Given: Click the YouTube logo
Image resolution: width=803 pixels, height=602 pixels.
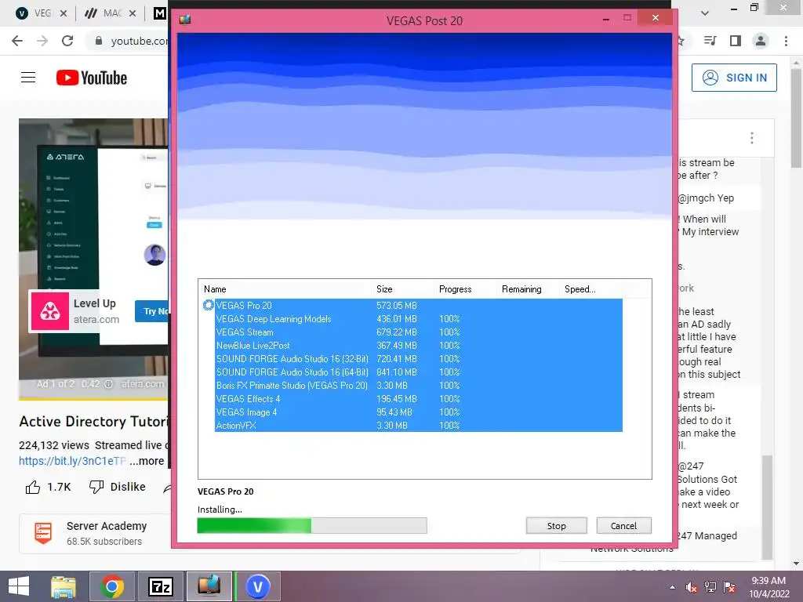Looking at the screenshot, I should point(92,78).
